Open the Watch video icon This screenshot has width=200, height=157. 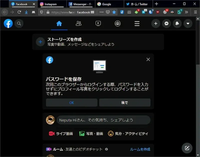[x=98, y=23]
